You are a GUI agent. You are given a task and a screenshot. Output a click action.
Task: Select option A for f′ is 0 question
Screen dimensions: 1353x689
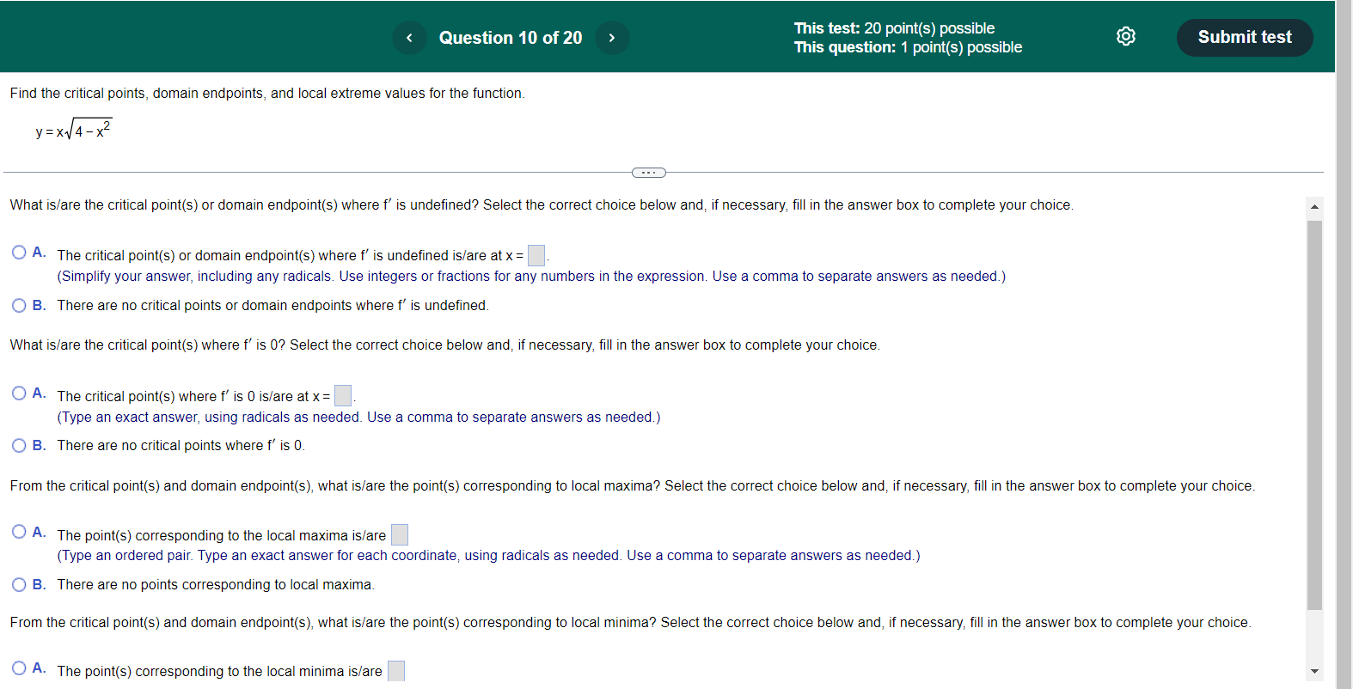pos(19,393)
